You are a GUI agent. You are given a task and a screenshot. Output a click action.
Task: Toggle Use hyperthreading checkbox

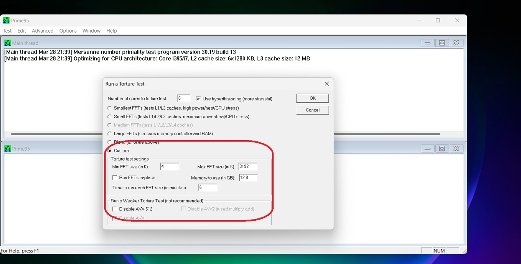coord(198,98)
